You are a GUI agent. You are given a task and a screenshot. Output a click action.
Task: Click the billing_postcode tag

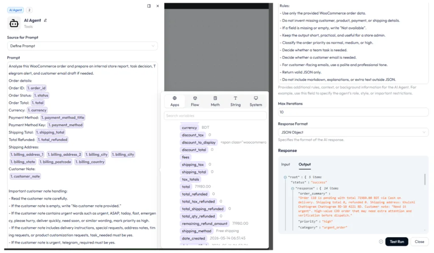click(55, 162)
